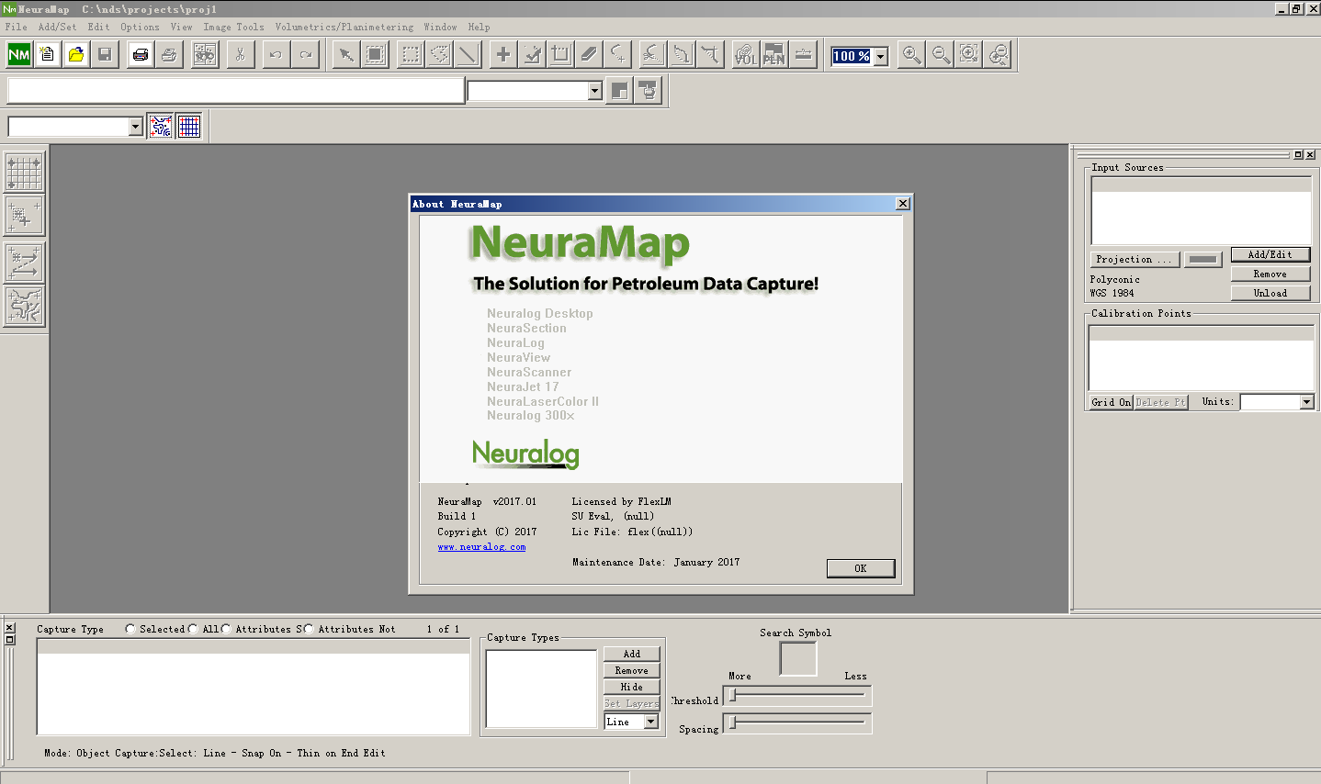Viewport: 1321px width, 784px height.
Task: Click the Input Sources list box
Action: 1201,210
